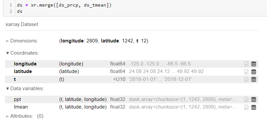The height and width of the screenshot is (123, 267).
Task: Click the ppt dask.array chunksize preview
Action: tap(183, 99)
